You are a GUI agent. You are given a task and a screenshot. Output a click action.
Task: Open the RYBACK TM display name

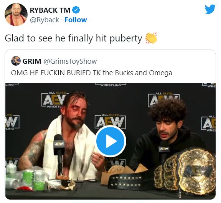pos(50,10)
